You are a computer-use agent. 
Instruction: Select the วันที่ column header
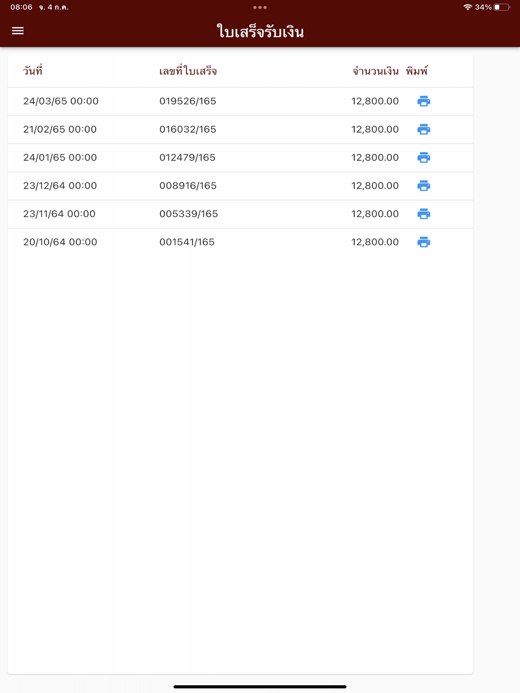tap(33, 71)
